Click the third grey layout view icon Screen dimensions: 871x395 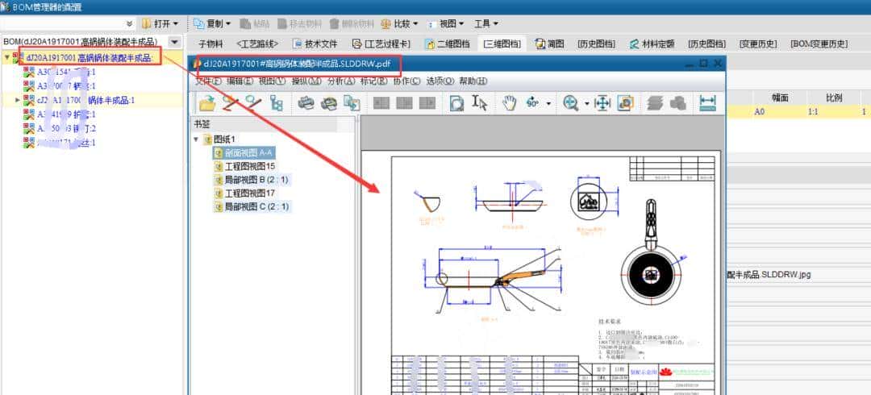pos(427,102)
